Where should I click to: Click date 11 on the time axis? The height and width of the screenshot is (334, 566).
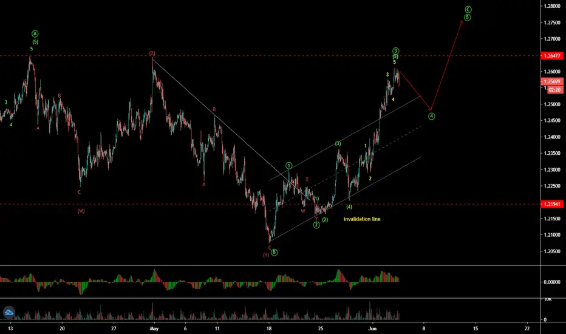[217, 329]
